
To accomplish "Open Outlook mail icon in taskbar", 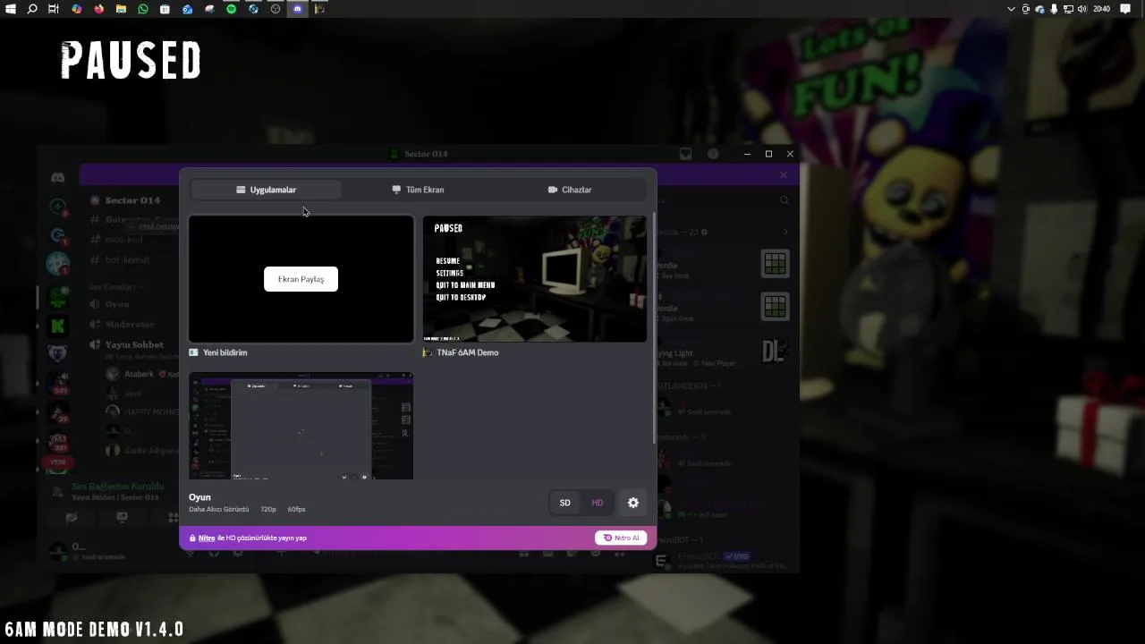I will pyautogui.click(x=187, y=9).
